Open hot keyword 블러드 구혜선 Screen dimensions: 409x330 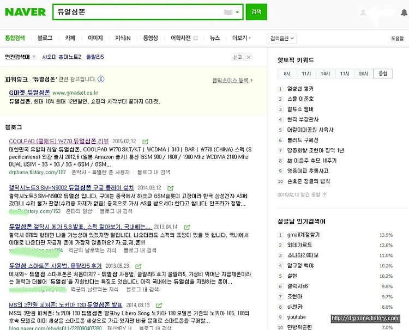point(303,140)
